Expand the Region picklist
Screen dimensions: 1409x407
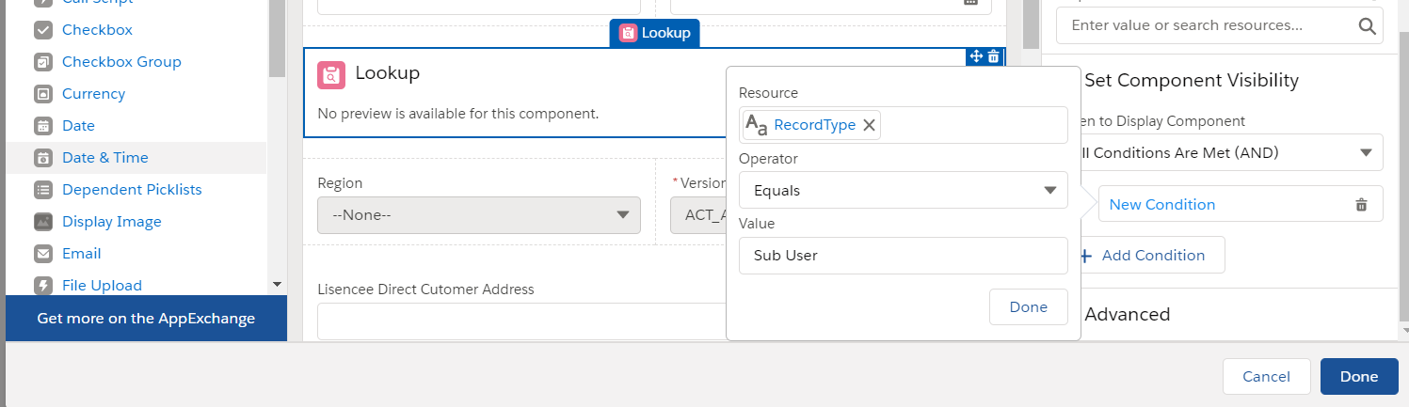pos(478,215)
